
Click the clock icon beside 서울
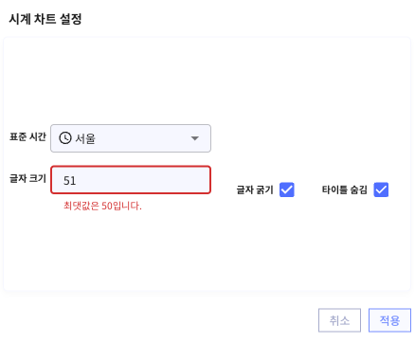[65, 138]
